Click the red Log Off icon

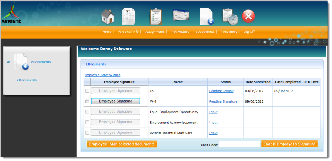pos(248,16)
